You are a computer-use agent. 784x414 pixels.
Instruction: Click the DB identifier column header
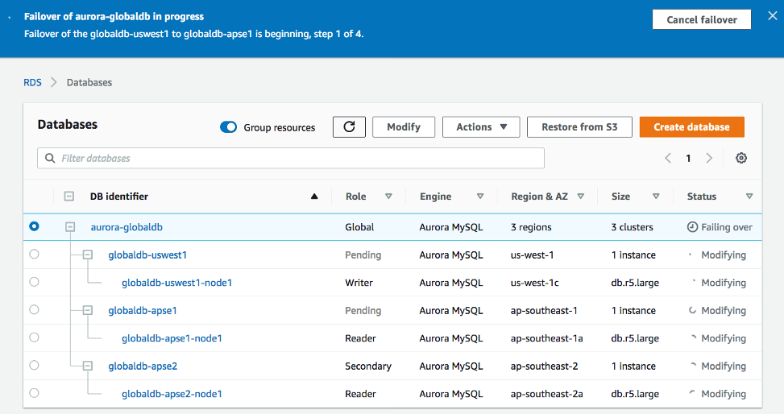click(119, 197)
